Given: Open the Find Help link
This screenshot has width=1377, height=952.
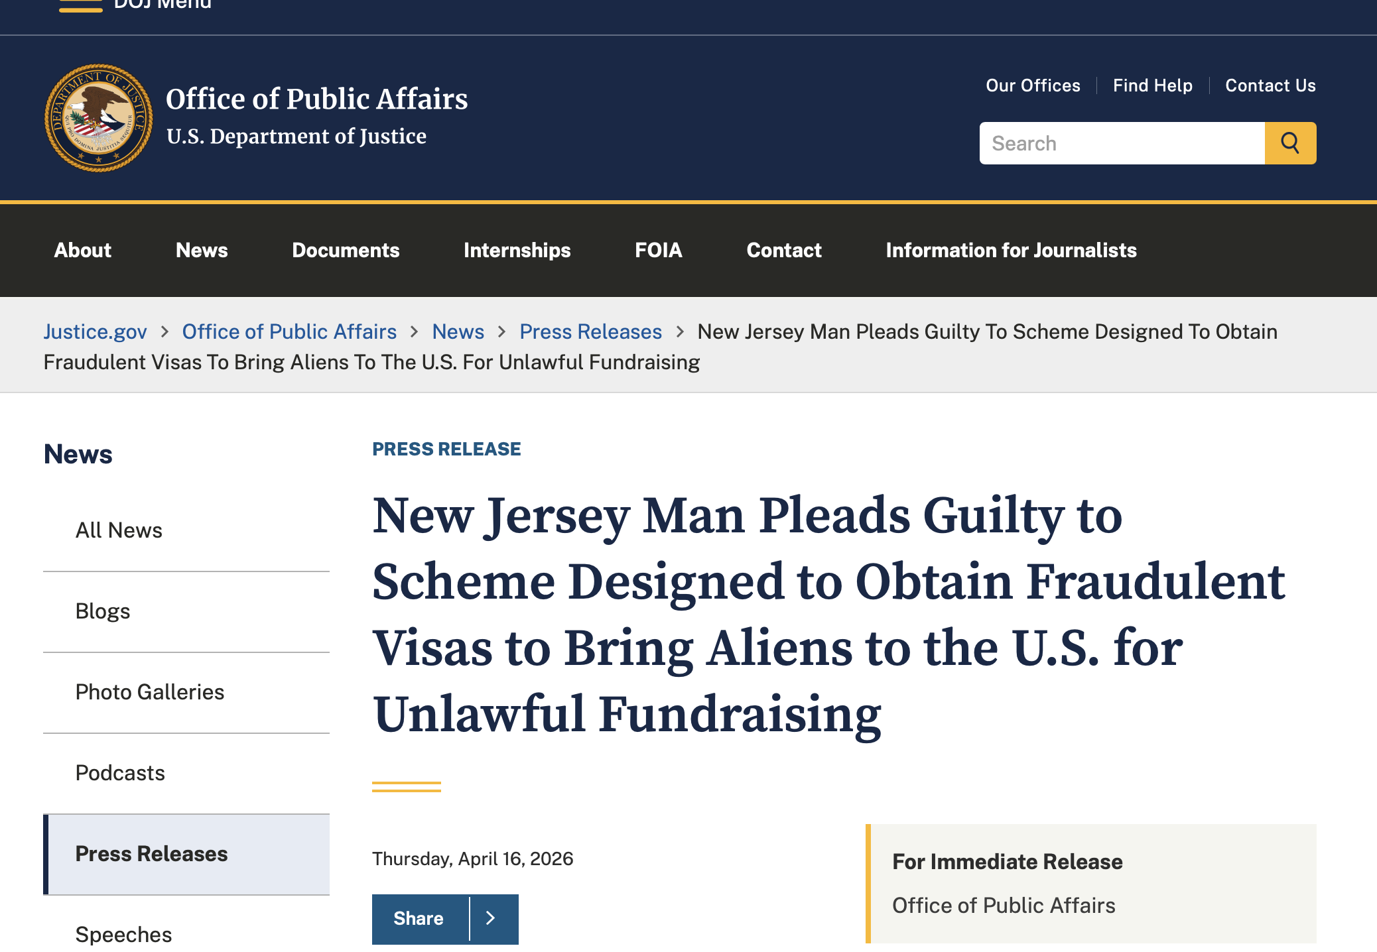Looking at the screenshot, I should [x=1153, y=86].
